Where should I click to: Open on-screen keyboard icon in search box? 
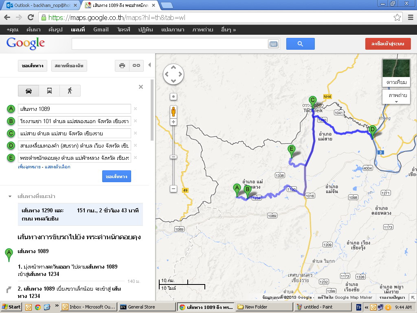pos(273,44)
